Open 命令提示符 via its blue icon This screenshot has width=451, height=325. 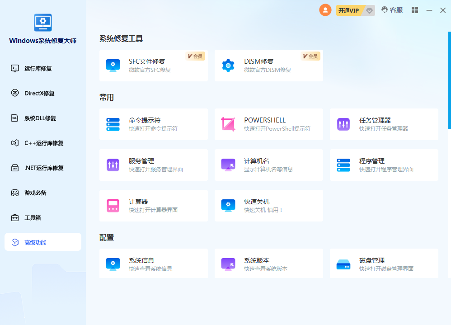pos(113,124)
